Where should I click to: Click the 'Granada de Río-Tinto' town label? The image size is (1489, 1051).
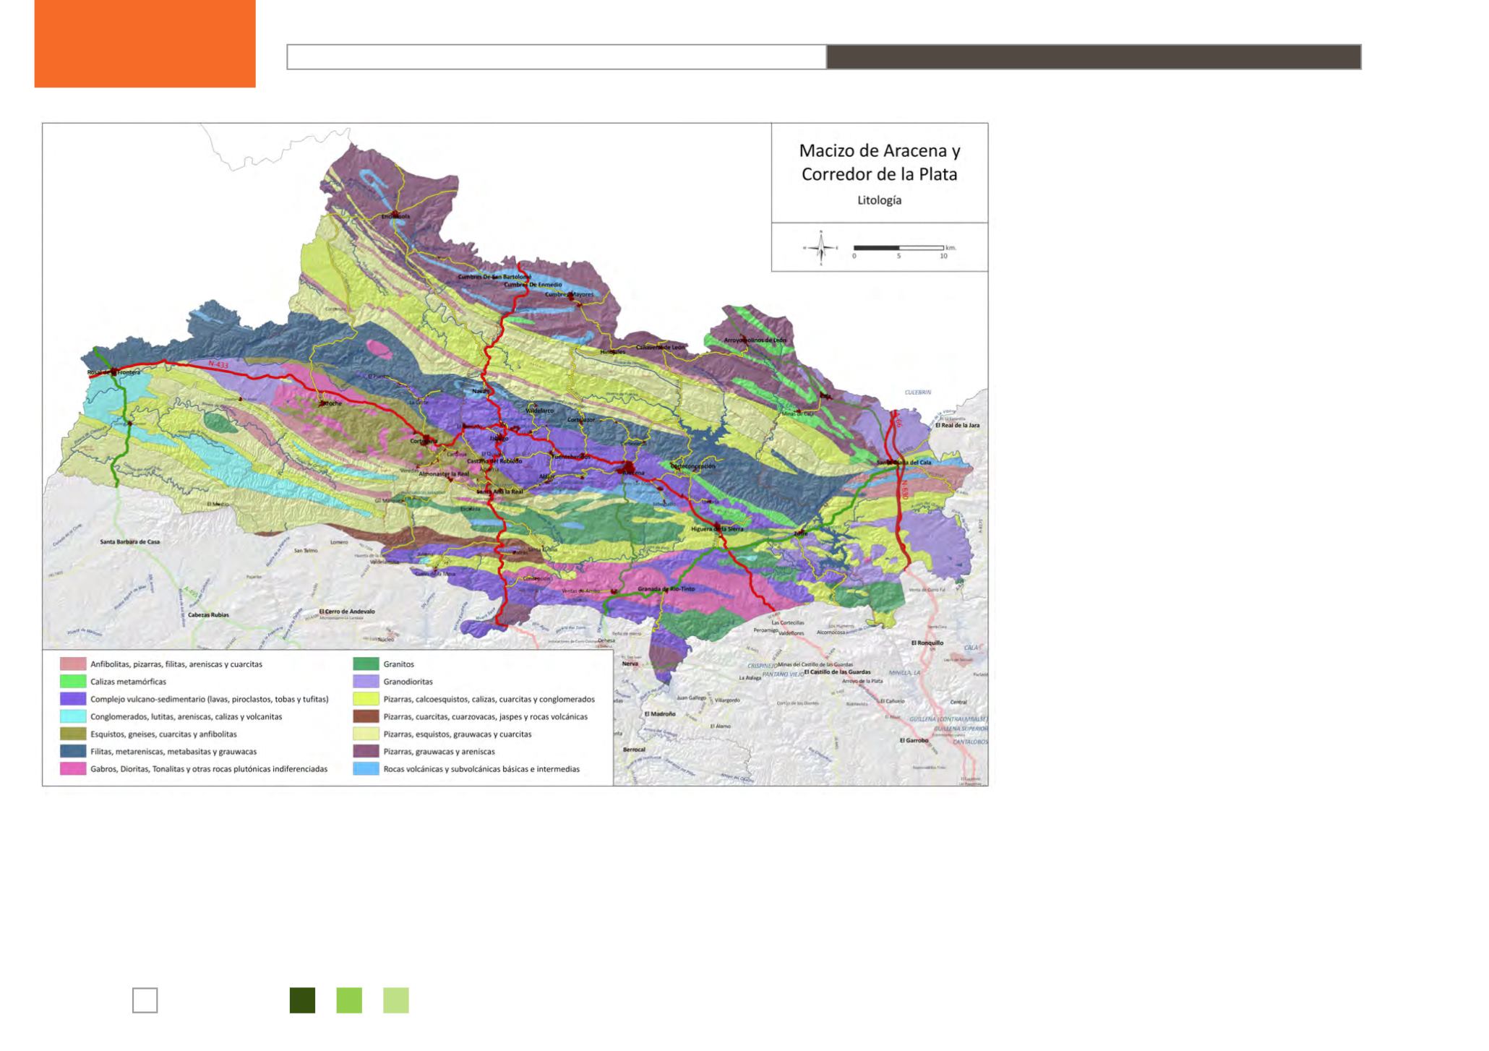pos(666,588)
